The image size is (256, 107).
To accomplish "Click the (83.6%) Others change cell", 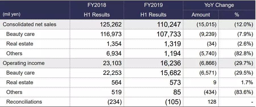I will tap(243, 92).
